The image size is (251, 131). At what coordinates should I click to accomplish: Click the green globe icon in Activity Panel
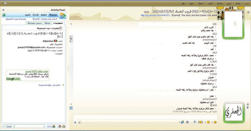coord(4,15)
